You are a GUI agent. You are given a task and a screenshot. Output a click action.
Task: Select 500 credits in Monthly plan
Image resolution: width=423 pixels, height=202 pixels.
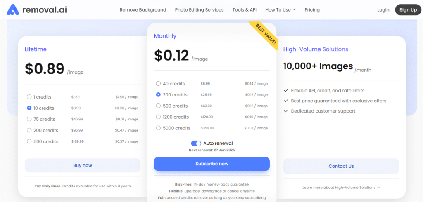[158, 106]
